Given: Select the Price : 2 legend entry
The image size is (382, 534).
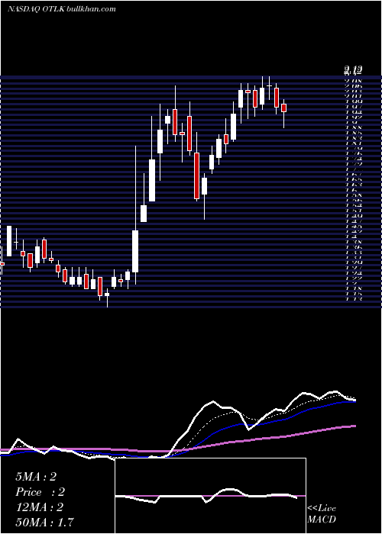Looking at the screenshot, I should (40, 492).
